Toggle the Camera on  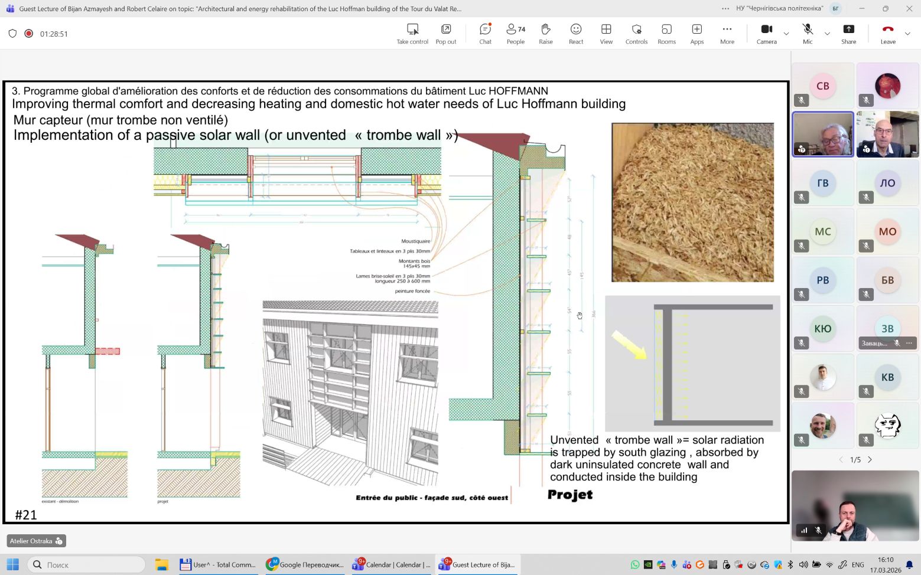(x=766, y=34)
